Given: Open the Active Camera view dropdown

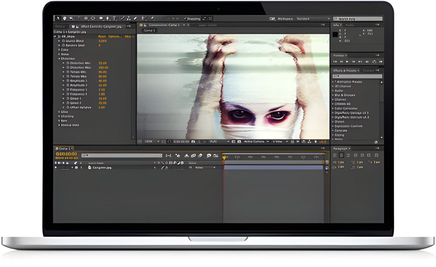Looking at the screenshot, I should (x=256, y=141).
